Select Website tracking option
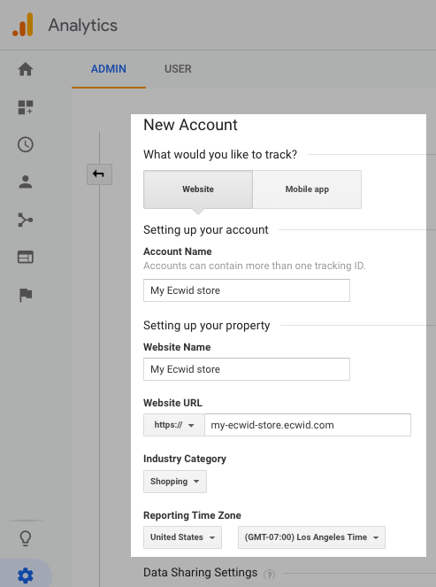 tap(198, 189)
